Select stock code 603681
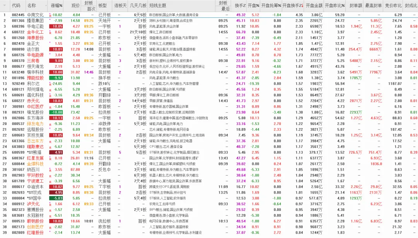The image size is (418, 238). (x=18, y=215)
